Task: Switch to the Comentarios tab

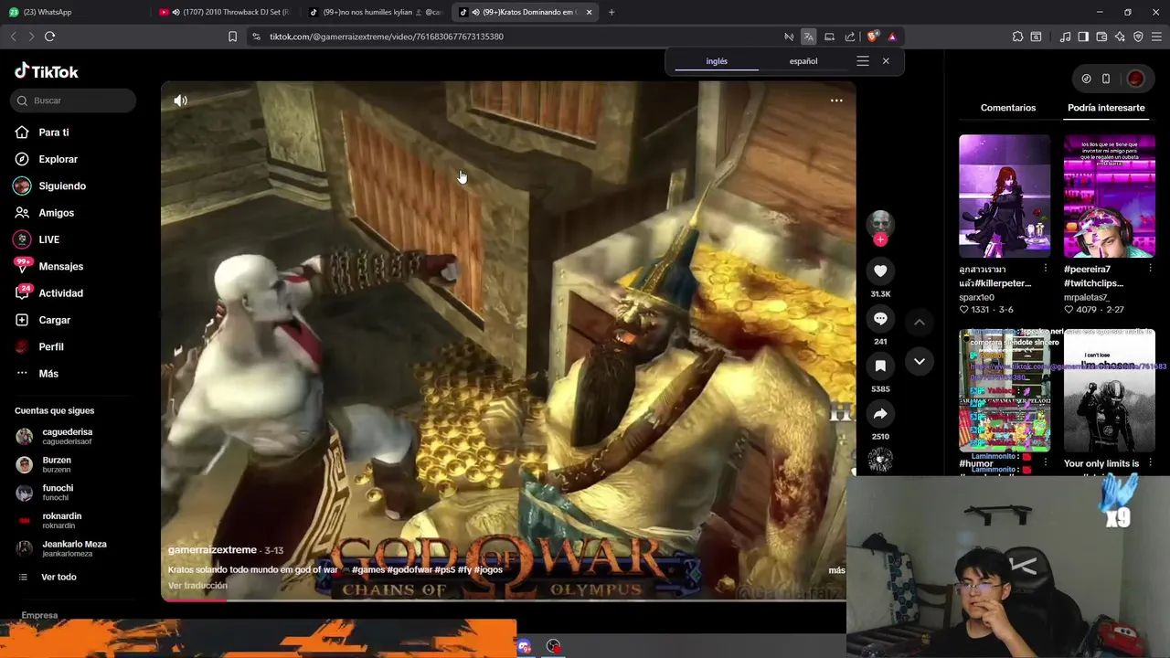Action: point(1008,108)
